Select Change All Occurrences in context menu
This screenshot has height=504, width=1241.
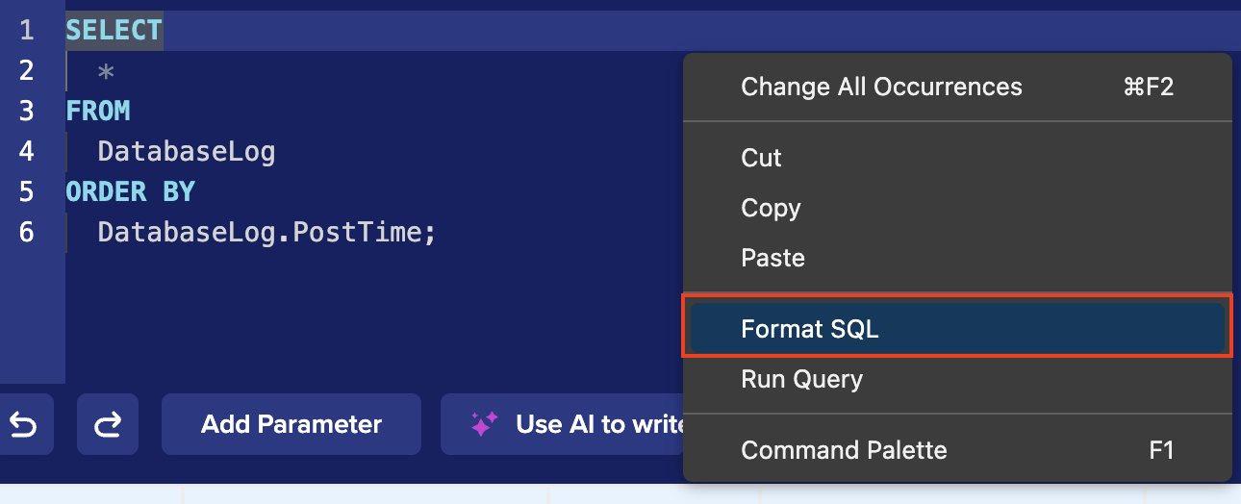coord(881,87)
